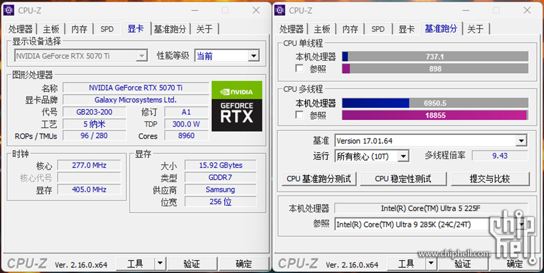Enable 参照 checkbox under CPU 单线程
This screenshot has height=273, width=544.
coord(299,68)
